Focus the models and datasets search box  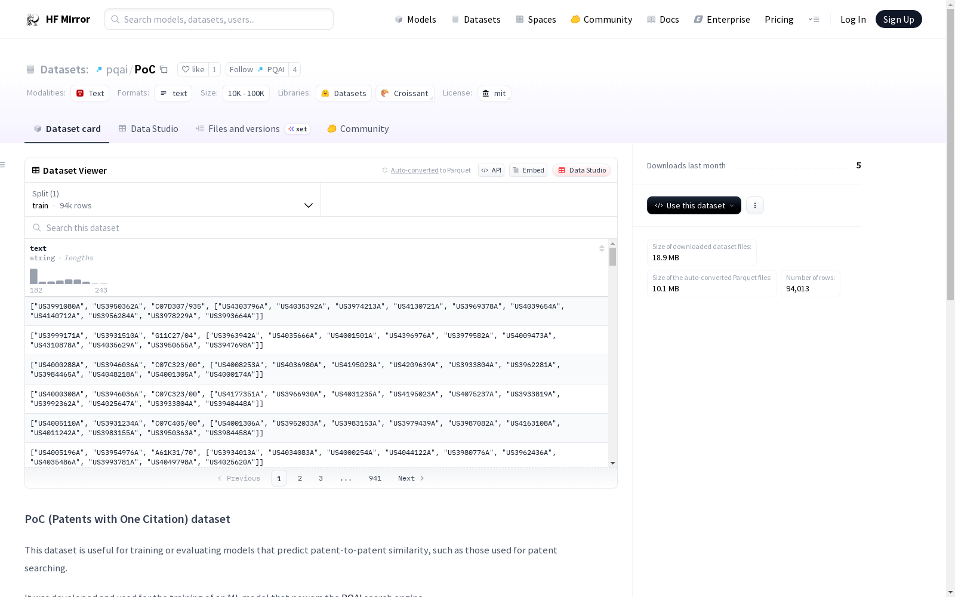tap(219, 19)
